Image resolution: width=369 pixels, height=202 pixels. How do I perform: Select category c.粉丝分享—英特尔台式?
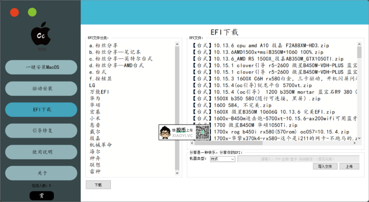click(x=121, y=59)
